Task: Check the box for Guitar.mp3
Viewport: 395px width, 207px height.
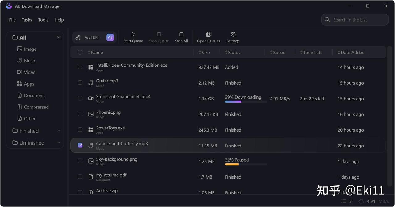Action: (80, 83)
